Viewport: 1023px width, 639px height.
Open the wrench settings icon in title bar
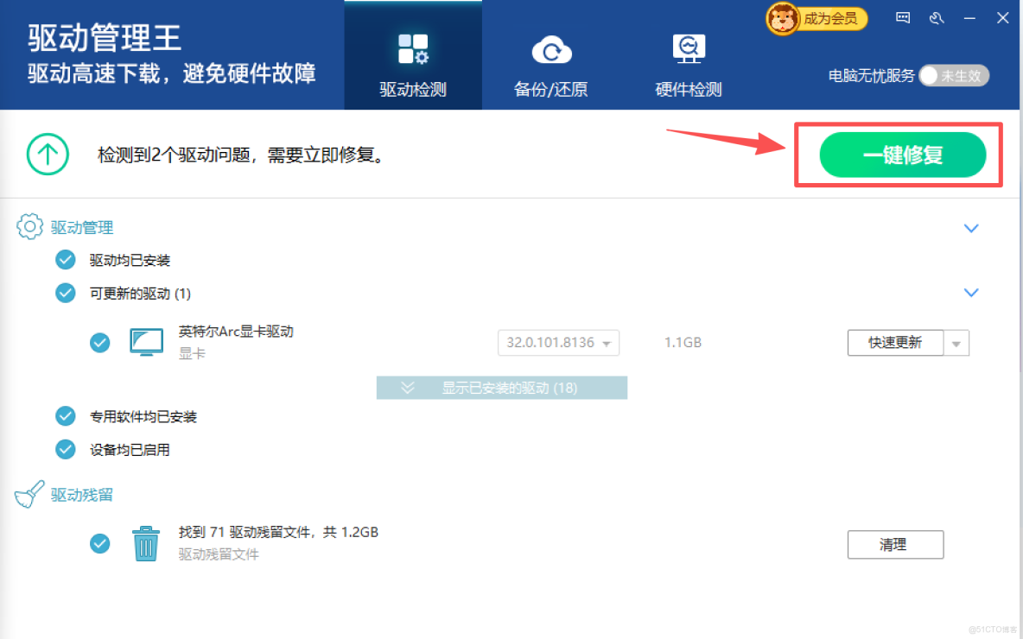937,17
